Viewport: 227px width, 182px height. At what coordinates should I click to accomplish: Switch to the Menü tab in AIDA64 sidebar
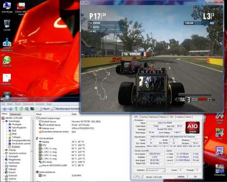tap(5, 114)
